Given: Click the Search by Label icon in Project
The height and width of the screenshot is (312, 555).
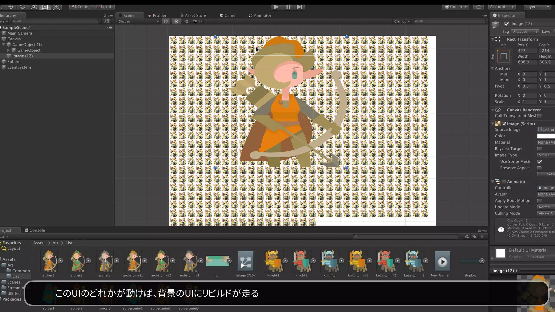Looking at the screenshot, I should [x=474, y=236].
